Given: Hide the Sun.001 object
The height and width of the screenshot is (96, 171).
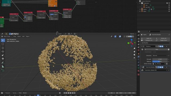Looking at the screenshot, I should [x=169, y=7].
